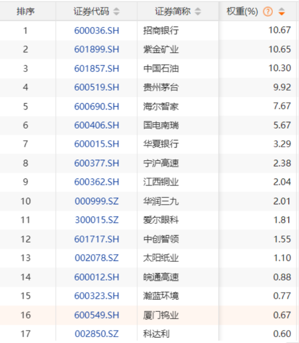Screen dimensions: 299x343
Task: Sort by 证券简称 column sort arrows
Action: pyautogui.click(x=198, y=11)
